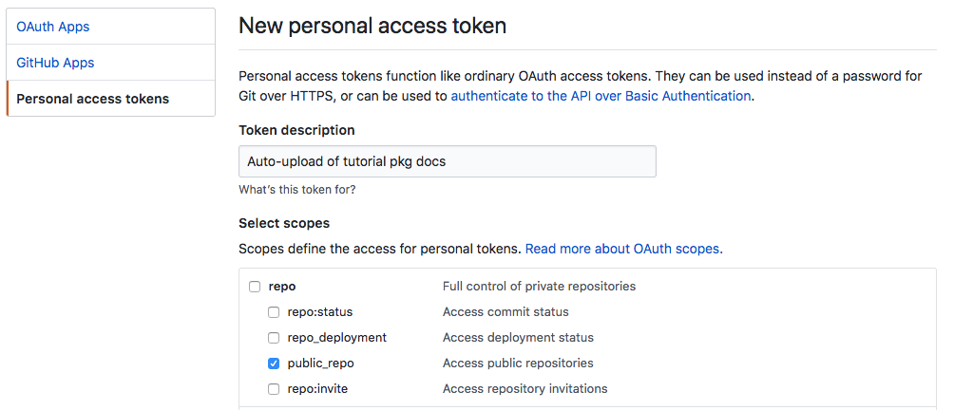Open Read more about OAuth scopes link

pyautogui.click(x=622, y=249)
